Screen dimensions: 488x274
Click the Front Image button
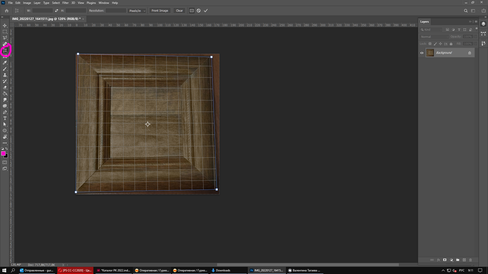[x=160, y=11]
